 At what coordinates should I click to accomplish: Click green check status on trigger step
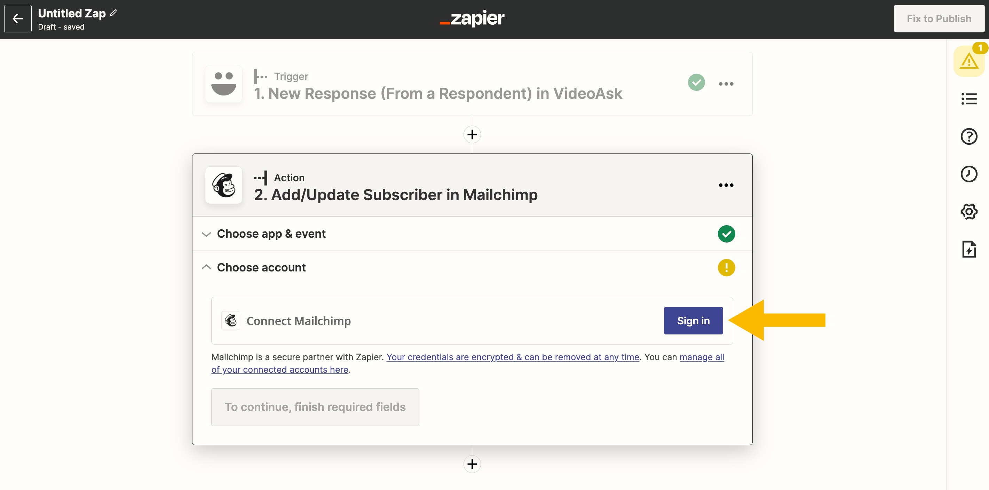pyautogui.click(x=696, y=82)
